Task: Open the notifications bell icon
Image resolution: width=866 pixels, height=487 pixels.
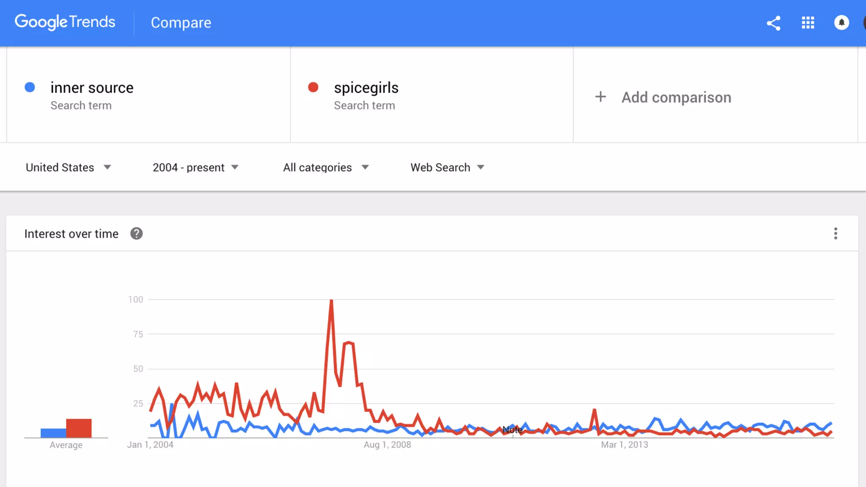Action: click(x=841, y=23)
